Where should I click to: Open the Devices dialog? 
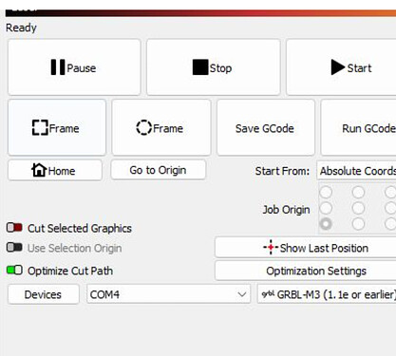pos(44,294)
